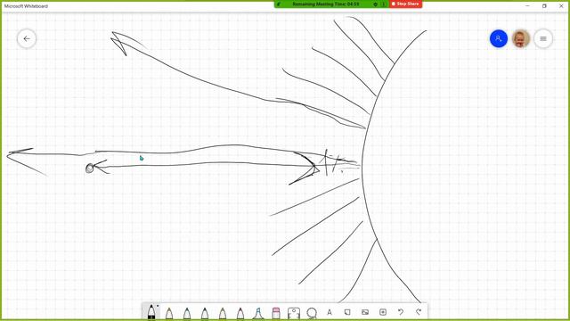Close the Microsoft Whiteboard window
570x321 pixels.
coord(561,6)
